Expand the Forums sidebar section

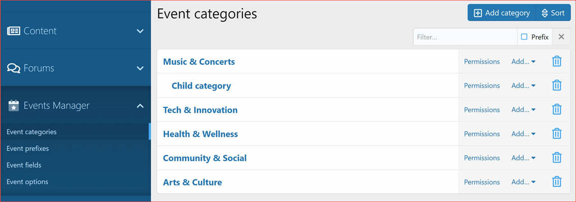pyautogui.click(x=140, y=68)
